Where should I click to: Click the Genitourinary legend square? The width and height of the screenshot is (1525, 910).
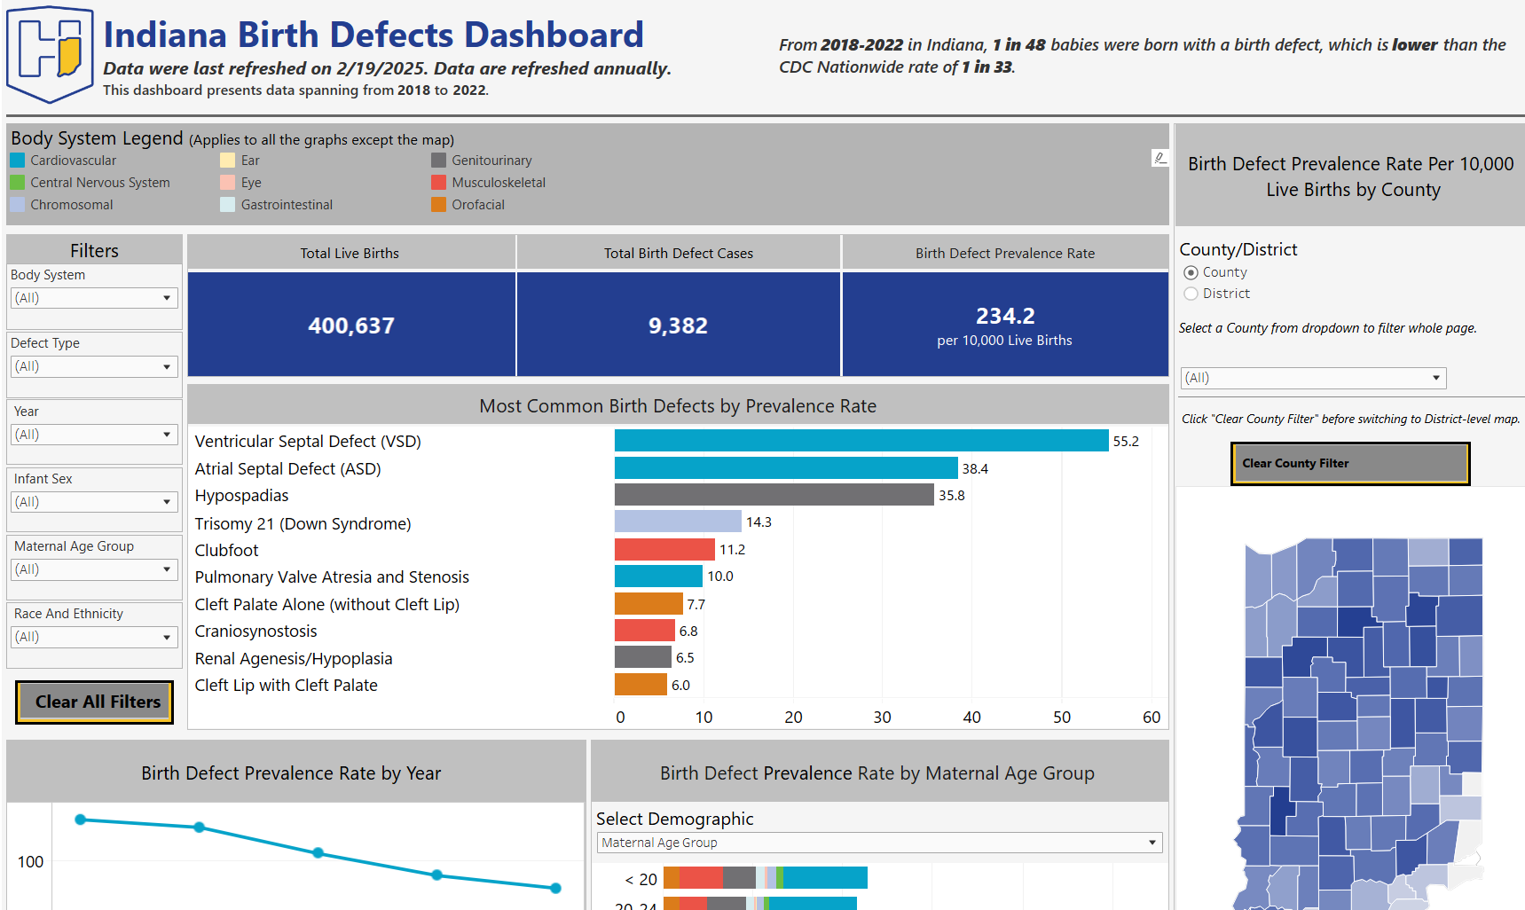point(438,161)
